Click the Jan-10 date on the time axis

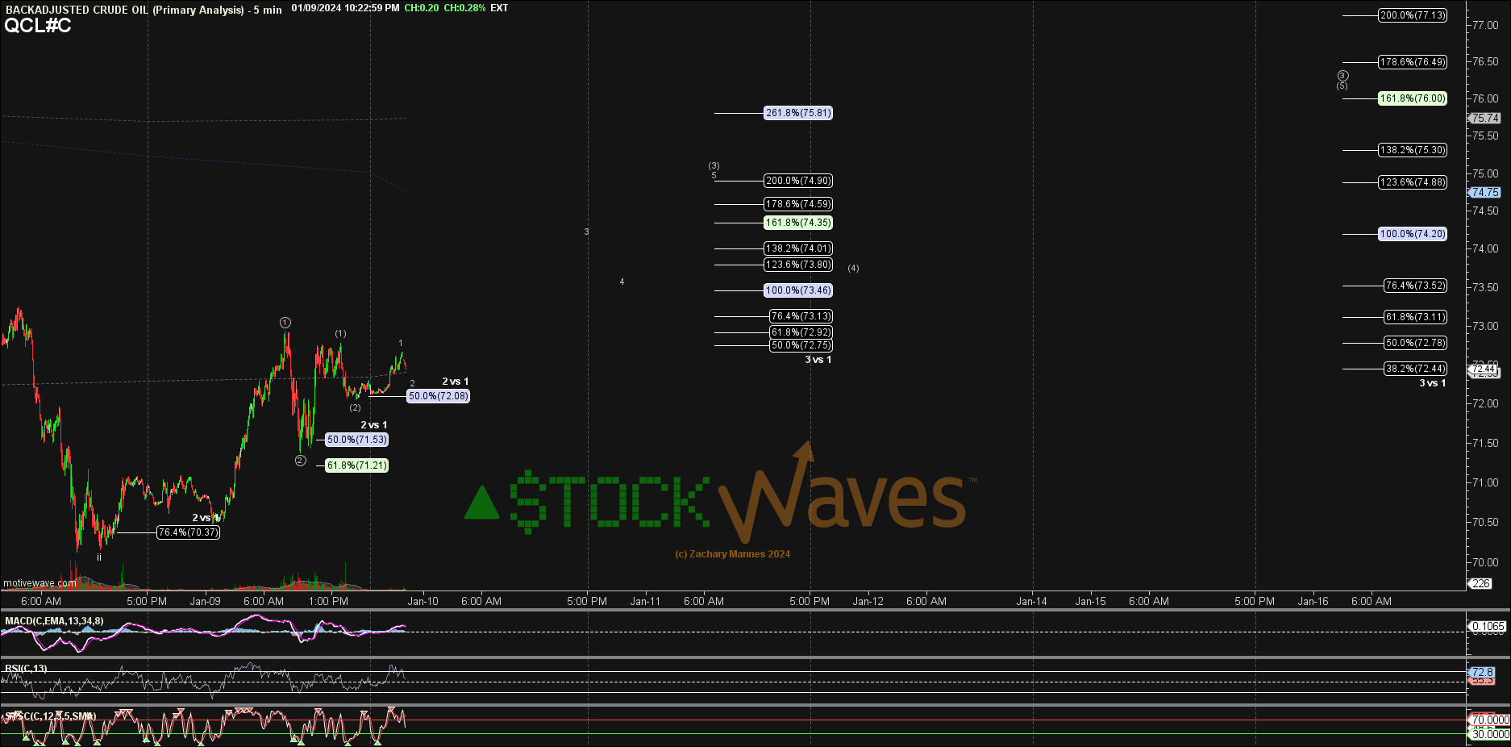point(423,601)
